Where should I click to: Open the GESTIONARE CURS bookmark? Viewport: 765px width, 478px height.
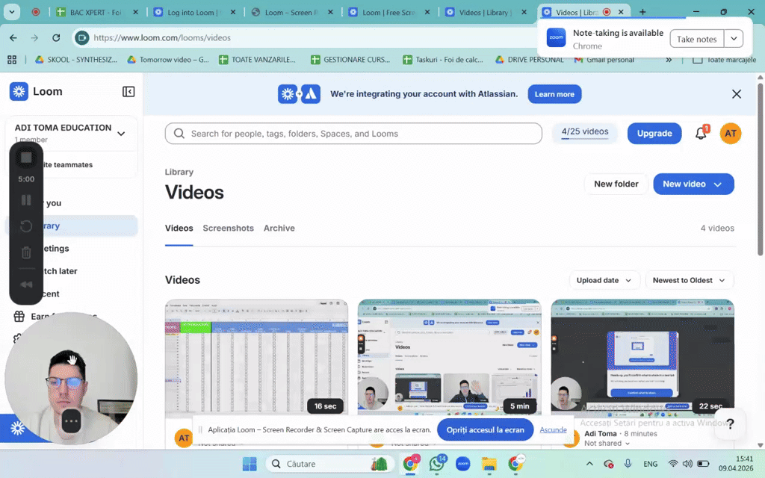pos(350,60)
